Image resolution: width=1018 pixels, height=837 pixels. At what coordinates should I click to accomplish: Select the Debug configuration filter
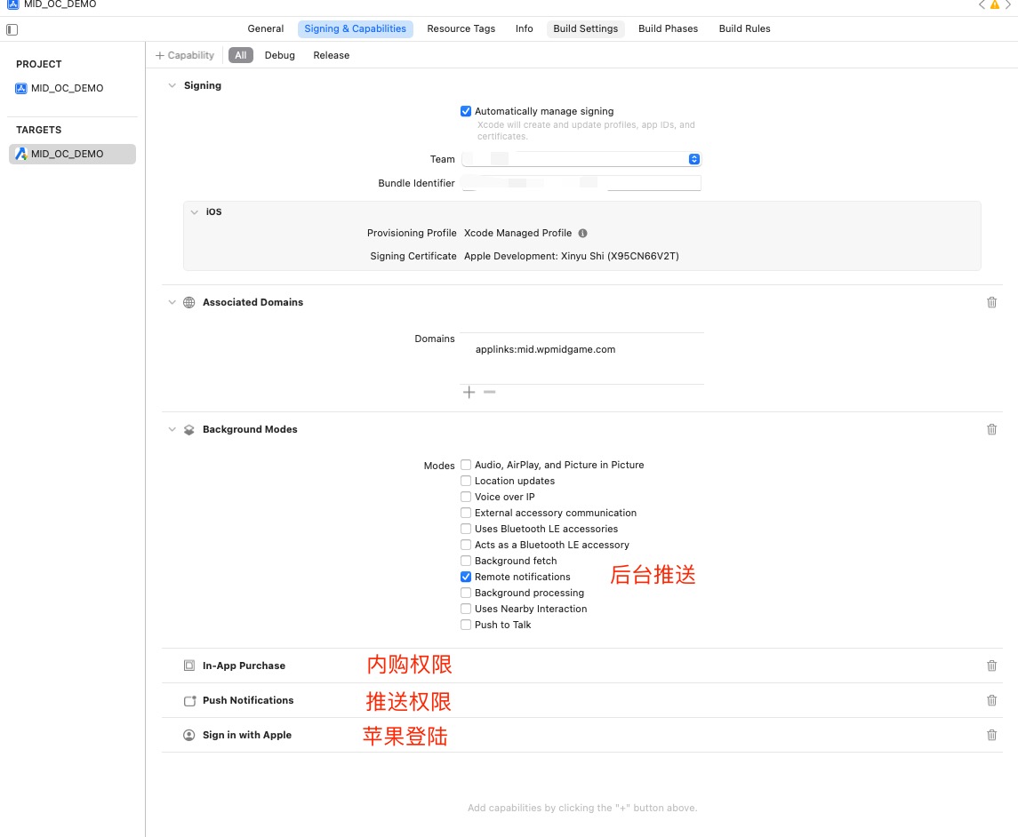[280, 55]
